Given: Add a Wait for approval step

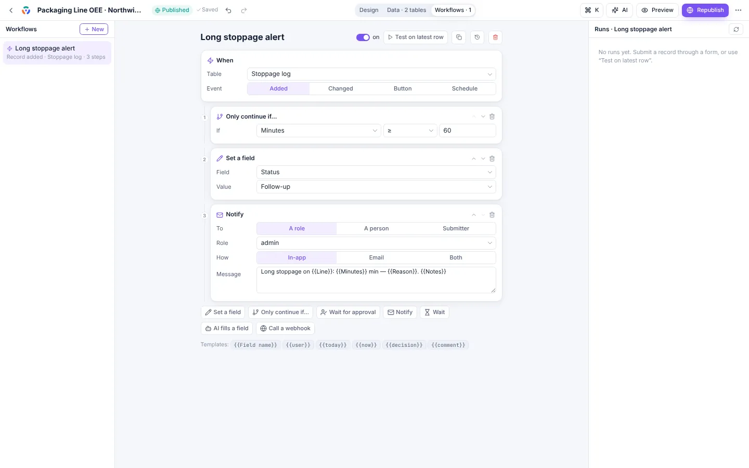Looking at the screenshot, I should click(x=348, y=312).
